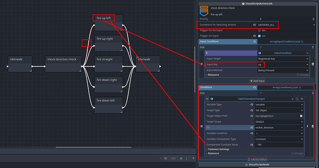Open the Target Scope SINGLE dropdown
Screen dimensions: 319x168
click(279, 122)
